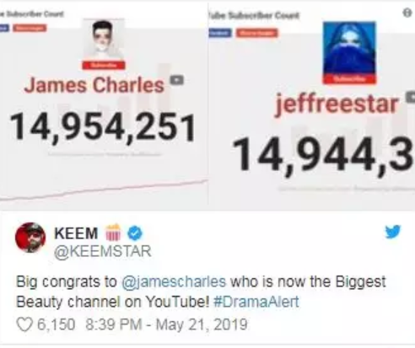Click the info icon at top right

[x=407, y=13]
